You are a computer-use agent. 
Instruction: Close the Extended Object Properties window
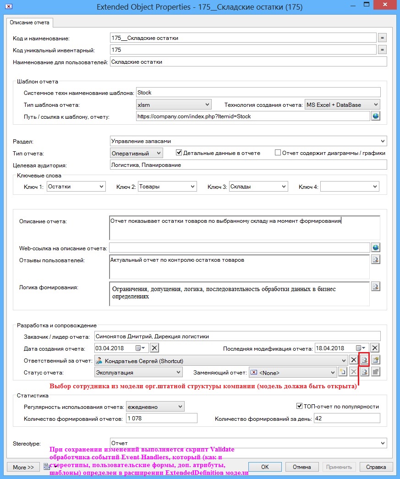click(385, 4)
